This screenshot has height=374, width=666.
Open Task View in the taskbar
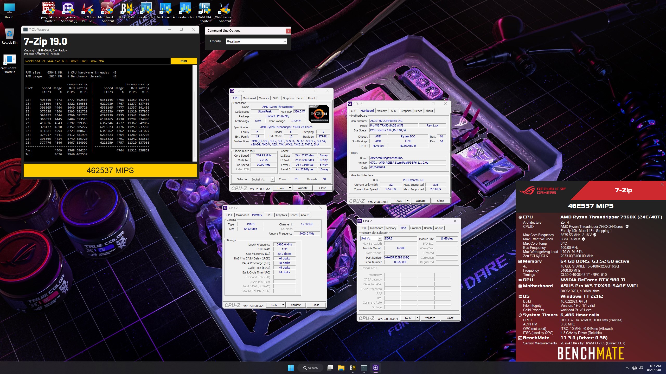(x=330, y=368)
